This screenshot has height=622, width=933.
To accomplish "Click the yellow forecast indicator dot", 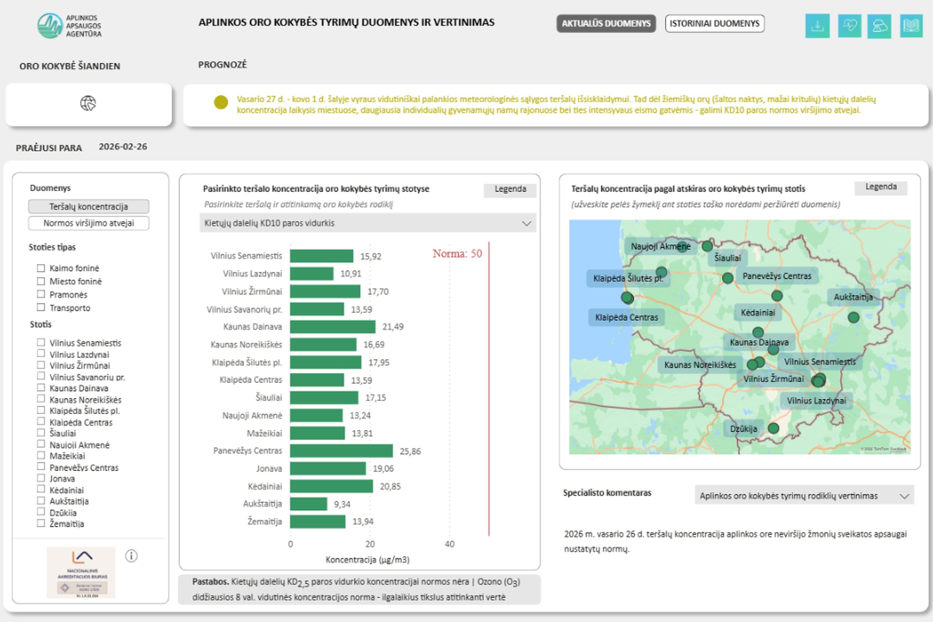I will 221,102.
